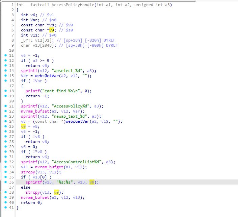The height and width of the screenshot is (217, 238).
Task: Click highlighted v9 on line 25
Action: (23, 126)
